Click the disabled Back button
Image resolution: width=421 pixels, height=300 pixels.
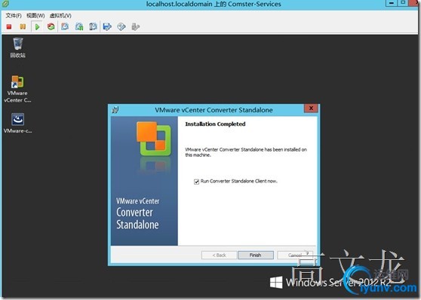[x=219, y=255]
